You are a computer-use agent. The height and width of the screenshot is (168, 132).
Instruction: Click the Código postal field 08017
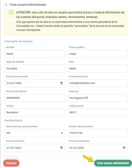tap(98, 112)
